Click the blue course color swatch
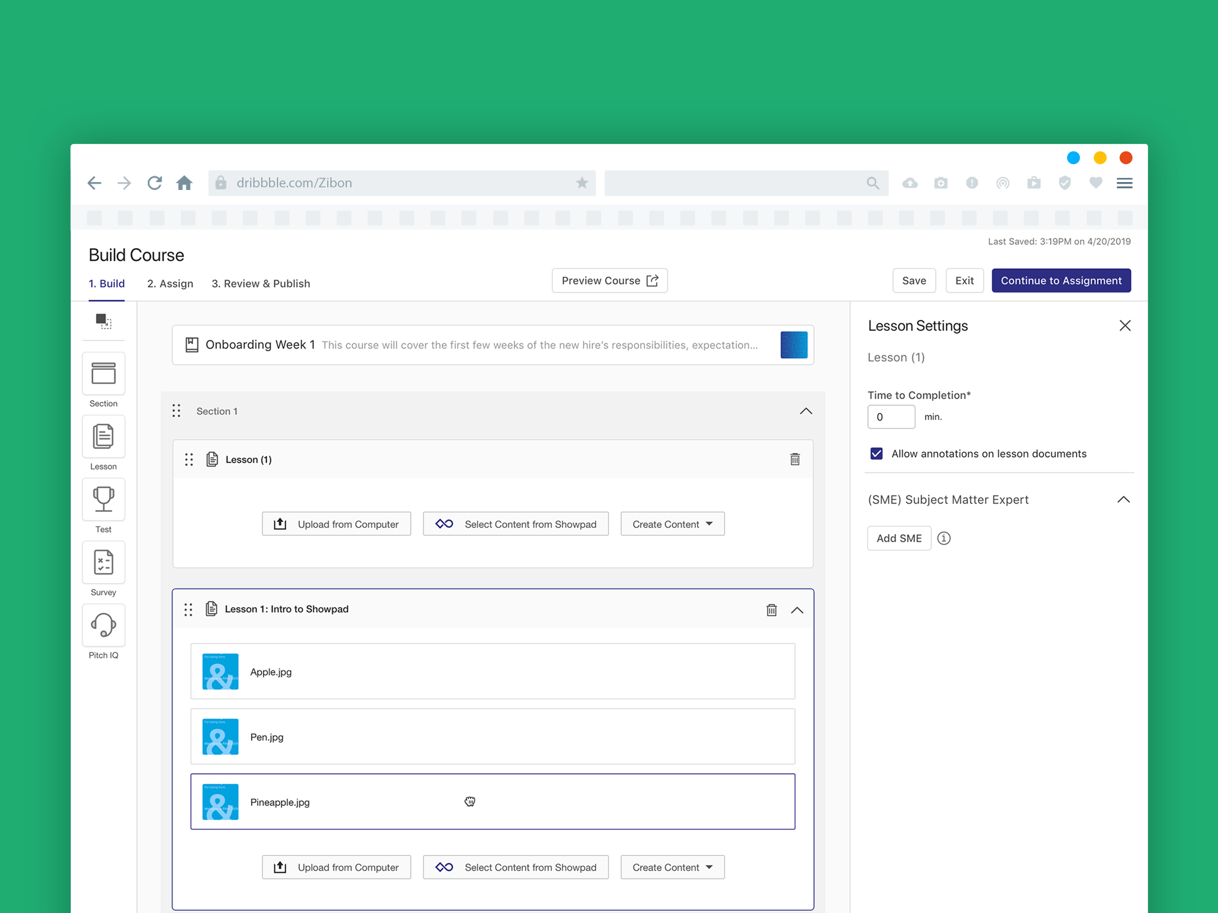 click(x=794, y=345)
